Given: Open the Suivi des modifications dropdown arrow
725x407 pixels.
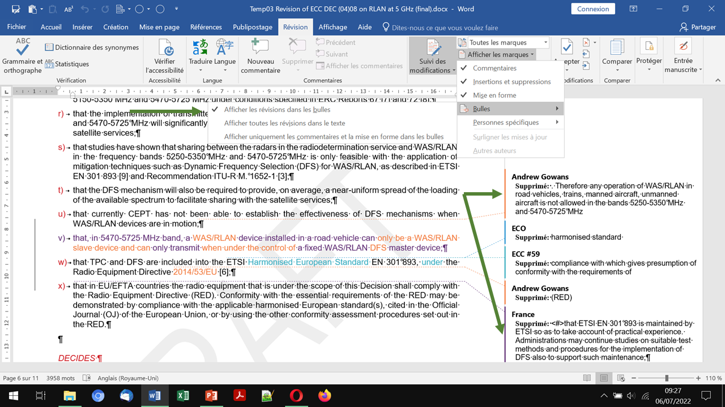Looking at the screenshot, I should pyautogui.click(x=454, y=71).
